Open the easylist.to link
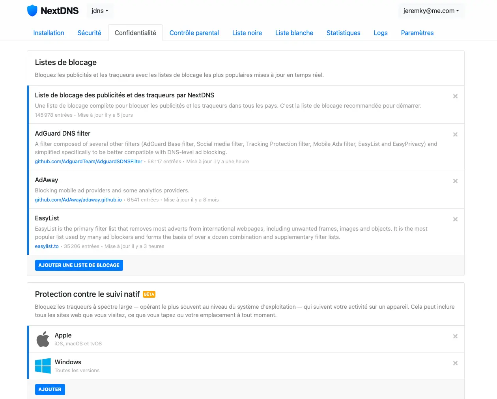This screenshot has height=399, width=497. 47,246
